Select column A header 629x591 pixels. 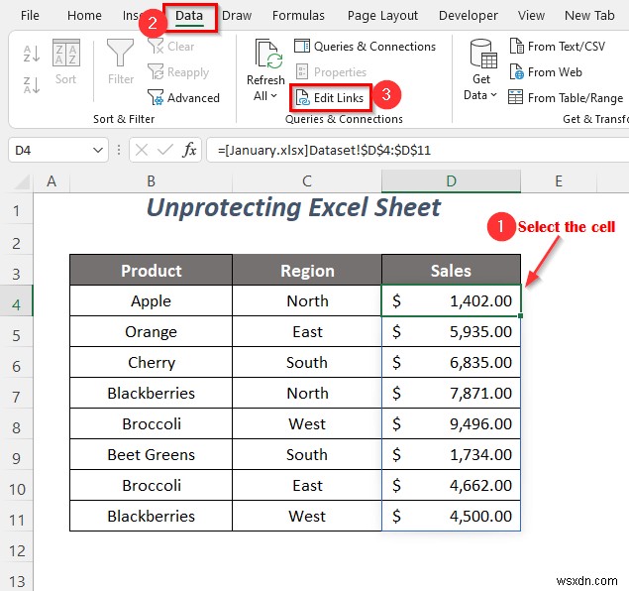pos(52,181)
